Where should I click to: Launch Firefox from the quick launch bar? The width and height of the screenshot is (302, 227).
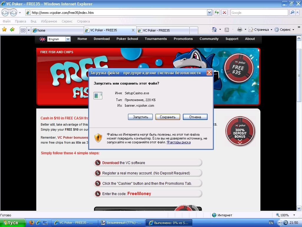[32, 223]
